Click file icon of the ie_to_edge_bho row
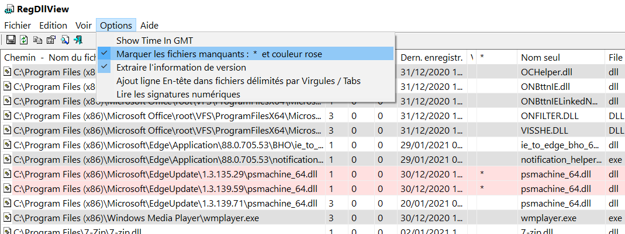The image size is (625, 234). click(8, 145)
